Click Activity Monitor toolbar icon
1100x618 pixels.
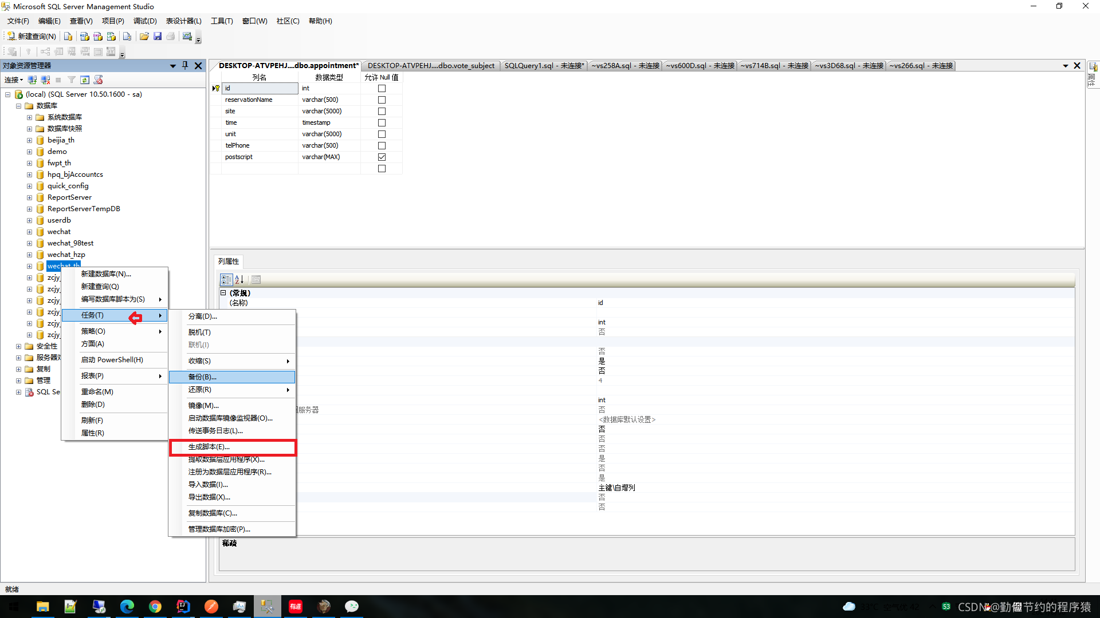click(x=187, y=36)
